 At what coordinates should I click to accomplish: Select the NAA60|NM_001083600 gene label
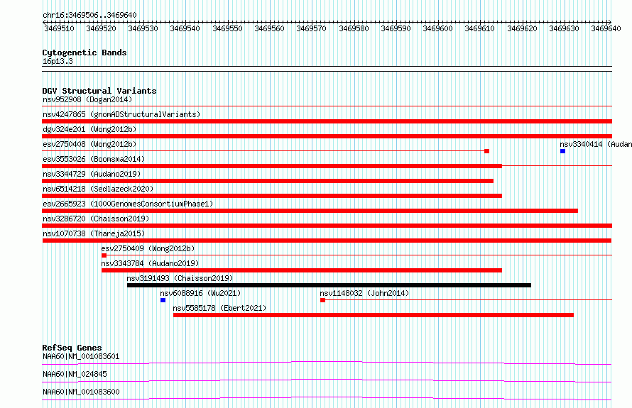81,392
